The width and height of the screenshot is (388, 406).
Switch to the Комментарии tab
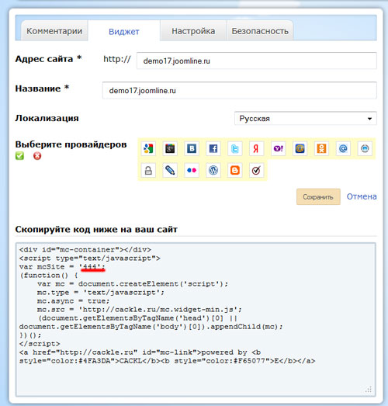54,31
